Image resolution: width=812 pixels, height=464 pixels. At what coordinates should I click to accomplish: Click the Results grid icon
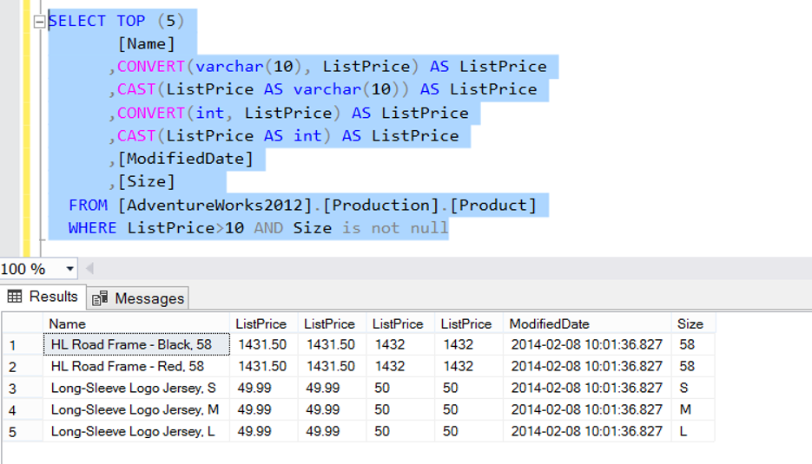pos(15,297)
